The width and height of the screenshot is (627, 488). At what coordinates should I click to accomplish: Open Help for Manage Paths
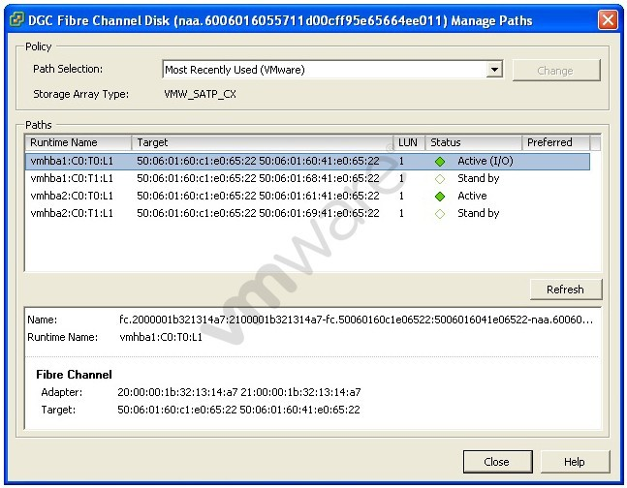coord(575,462)
